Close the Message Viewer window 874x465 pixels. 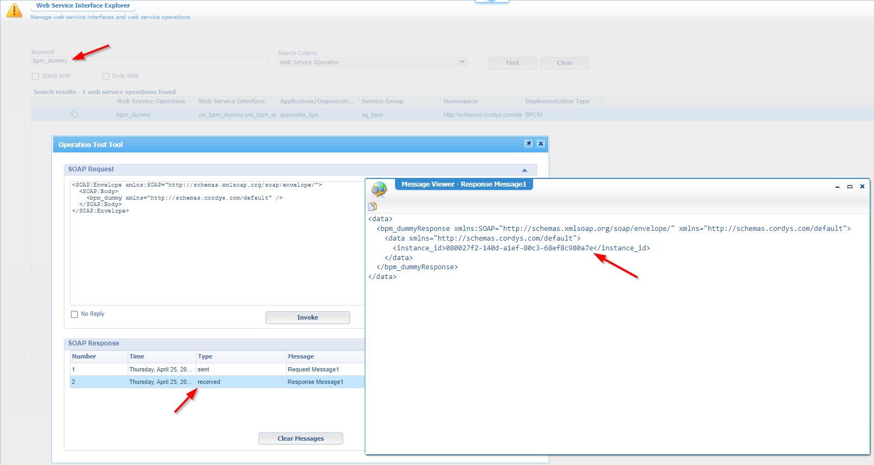click(862, 187)
